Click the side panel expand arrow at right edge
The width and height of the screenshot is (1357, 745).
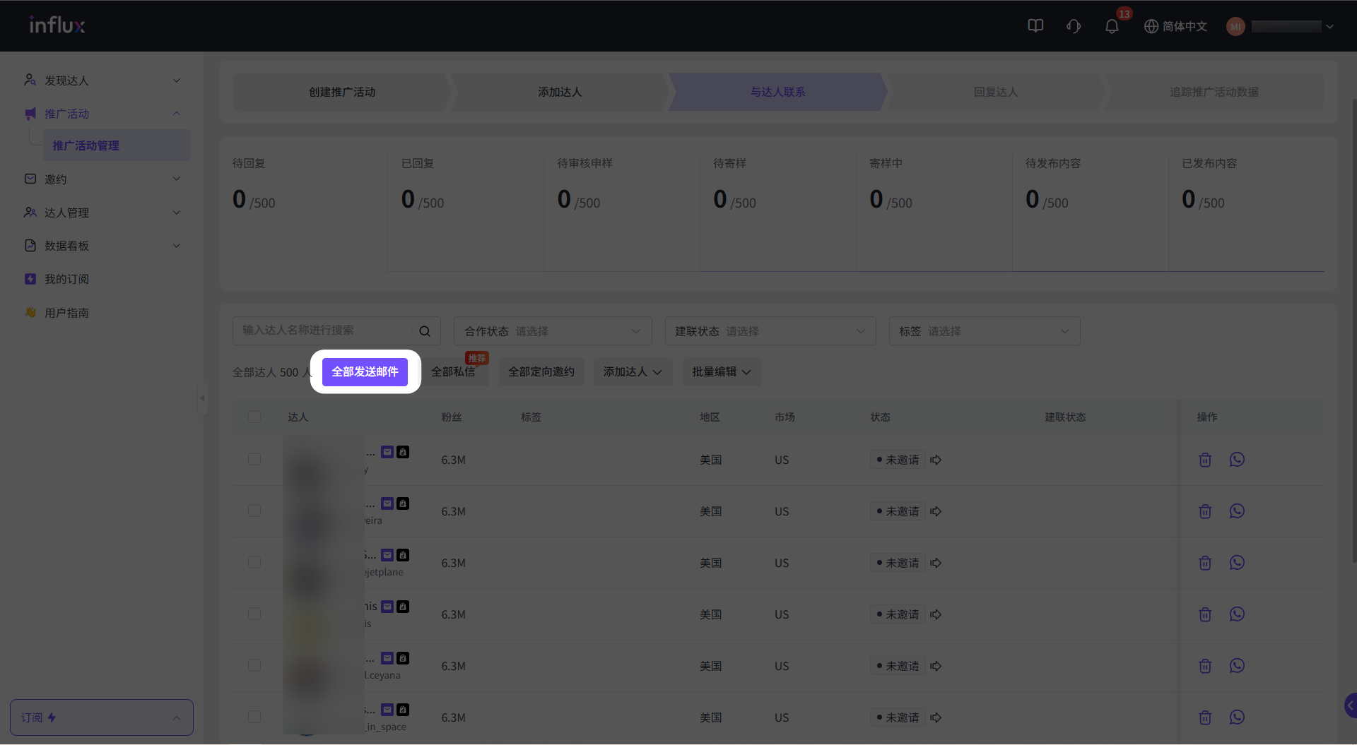point(1350,705)
